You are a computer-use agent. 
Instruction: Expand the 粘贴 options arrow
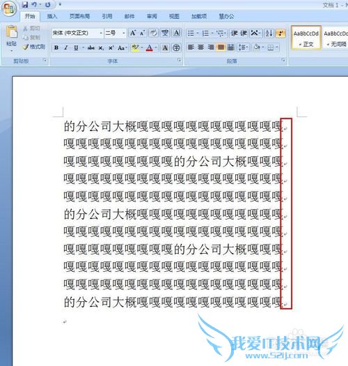(x=11, y=50)
